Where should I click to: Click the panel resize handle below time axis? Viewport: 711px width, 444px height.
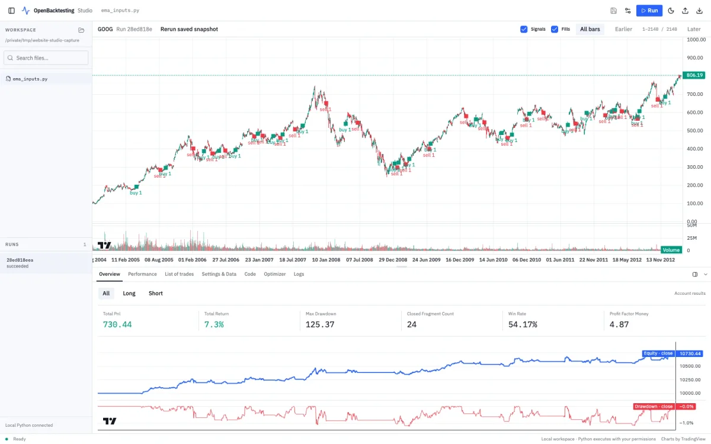402,266
